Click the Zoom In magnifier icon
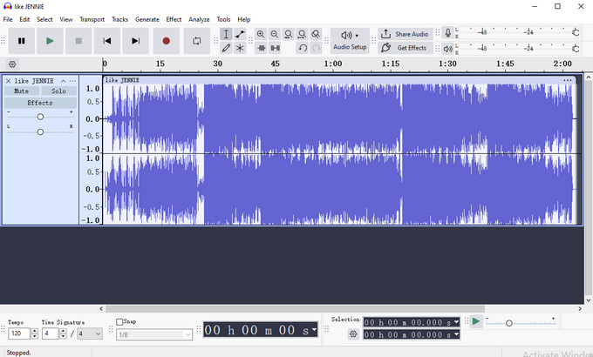Image resolution: width=593 pixels, height=357 pixels. [x=261, y=34]
